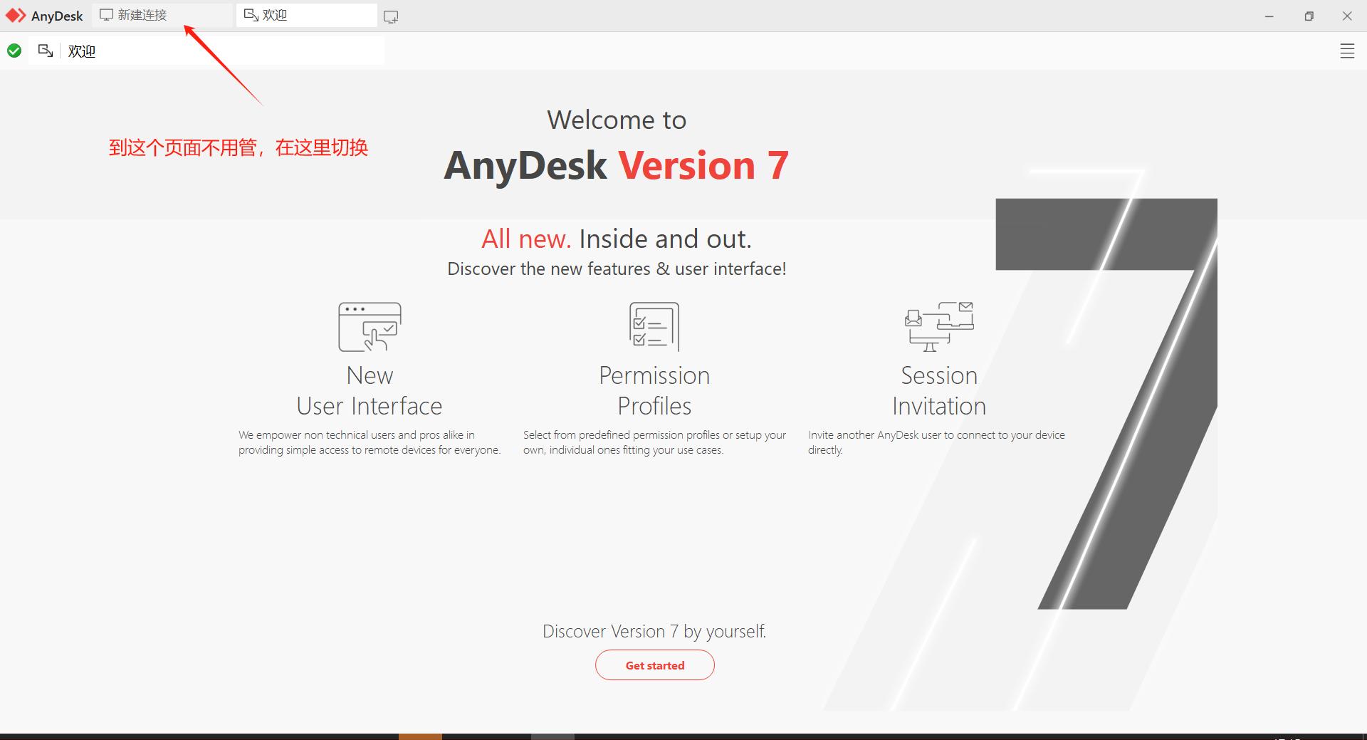Click the AnyDesk Version 7 title

coord(617,165)
